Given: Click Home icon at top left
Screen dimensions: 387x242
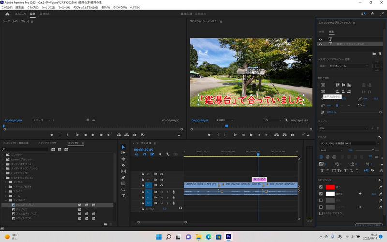Looking at the screenshot, I should coord(7,14).
